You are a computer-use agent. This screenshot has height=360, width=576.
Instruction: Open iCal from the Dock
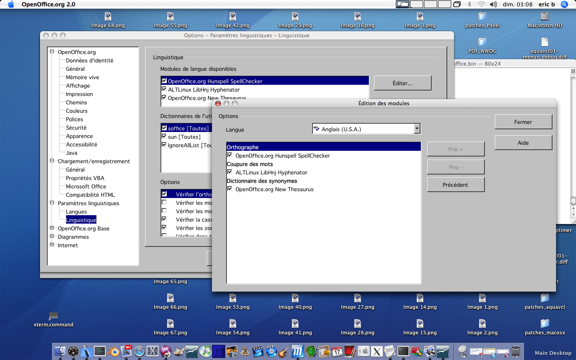(337, 351)
